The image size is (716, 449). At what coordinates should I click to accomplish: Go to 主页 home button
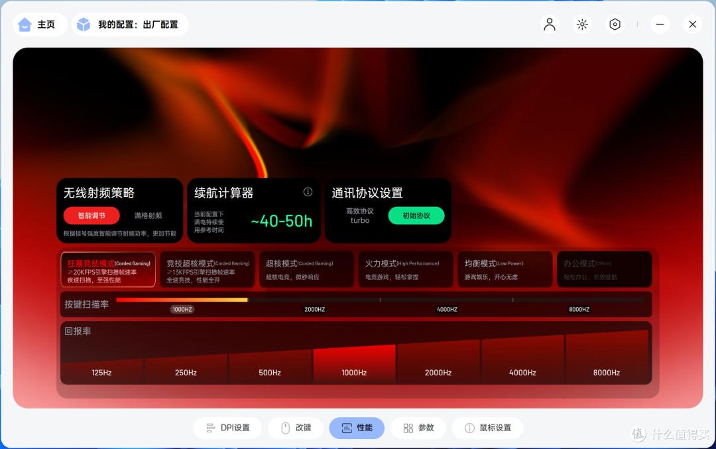(x=39, y=25)
